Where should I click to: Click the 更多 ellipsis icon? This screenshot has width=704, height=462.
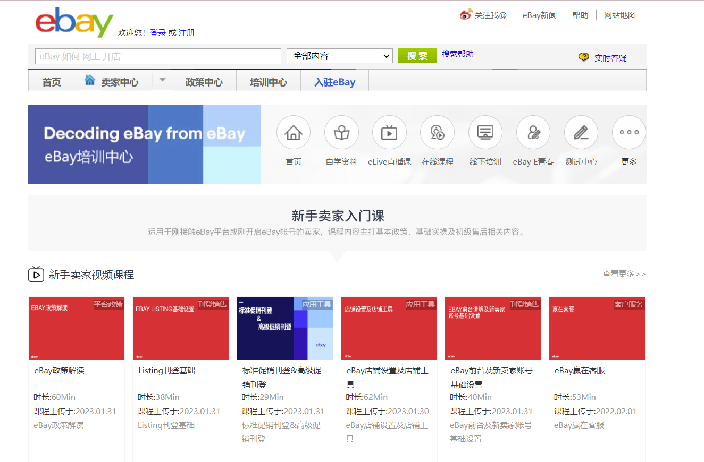pyautogui.click(x=628, y=132)
